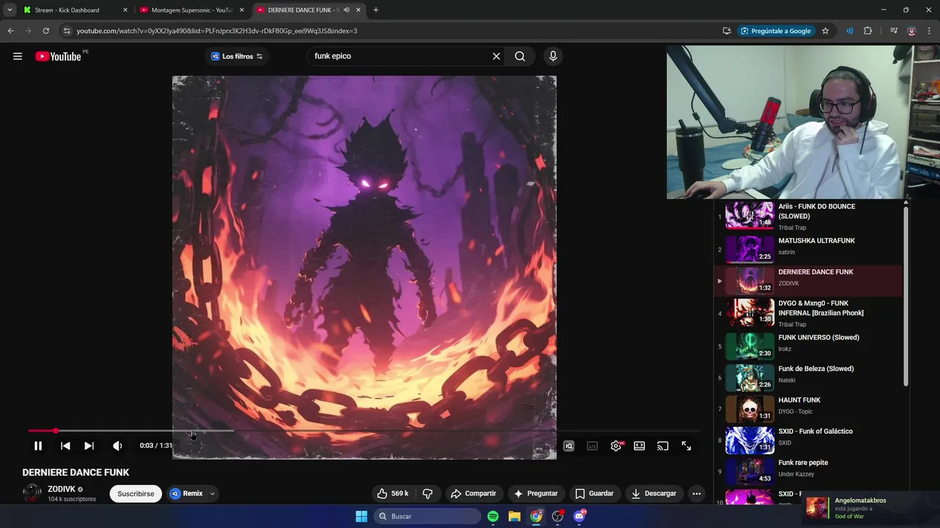The image size is (940, 528).
Task: Open the ZODIVK channel avatar
Action: point(32,494)
